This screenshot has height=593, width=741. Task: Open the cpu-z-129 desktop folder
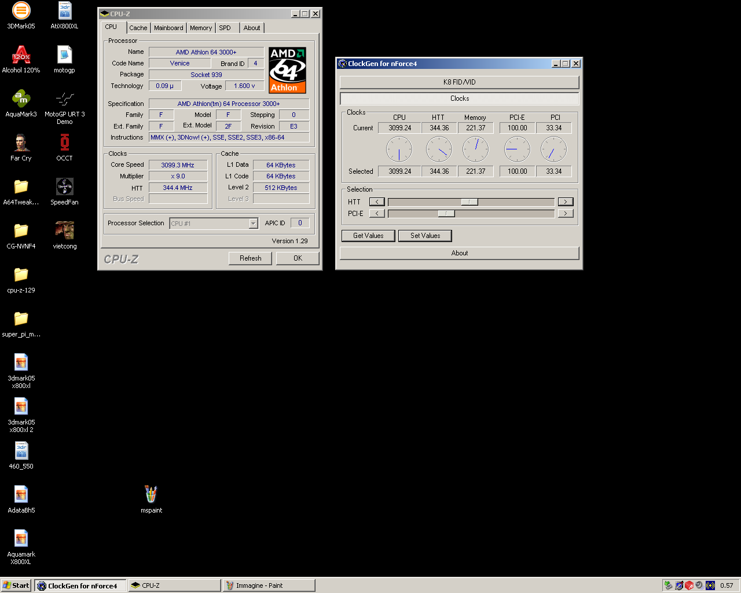point(21,279)
